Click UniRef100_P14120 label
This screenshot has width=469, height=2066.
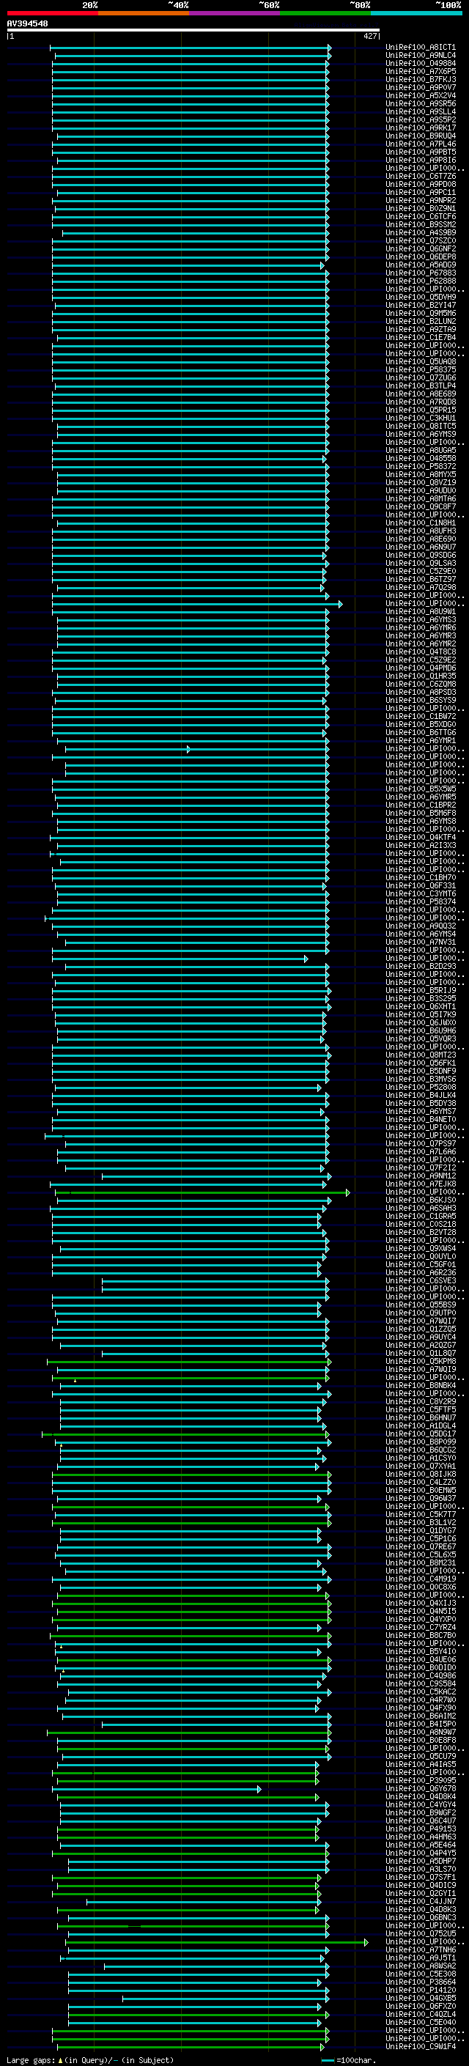point(421,1990)
